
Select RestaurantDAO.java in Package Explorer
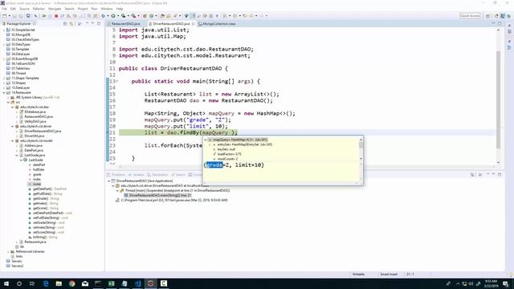[x=39, y=116]
